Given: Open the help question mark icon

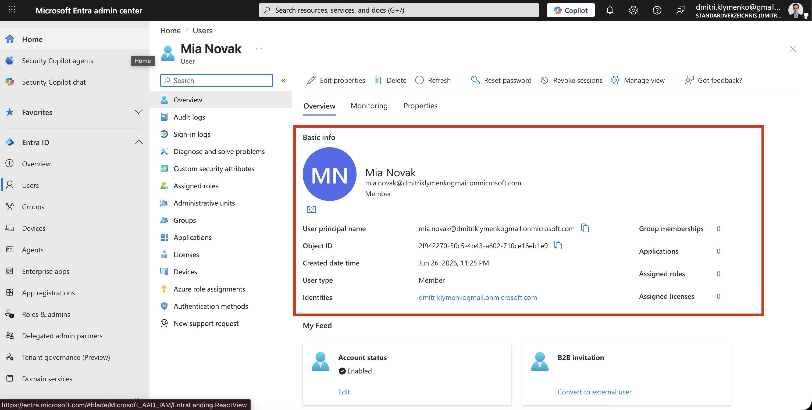Looking at the screenshot, I should tap(657, 10).
